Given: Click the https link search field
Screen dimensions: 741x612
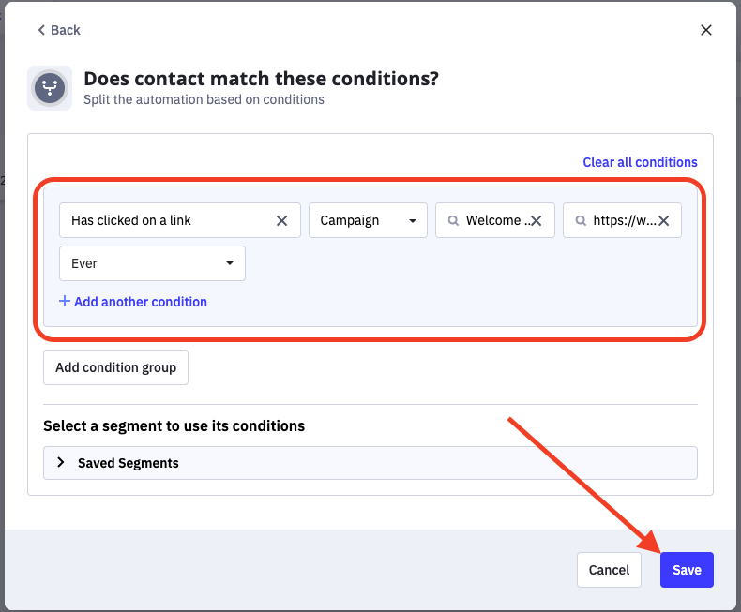Looking at the screenshot, I should point(623,221).
